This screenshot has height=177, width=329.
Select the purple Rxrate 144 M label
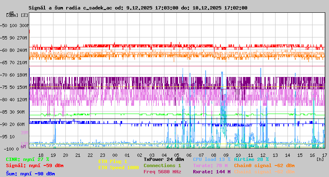[x=211, y=172]
